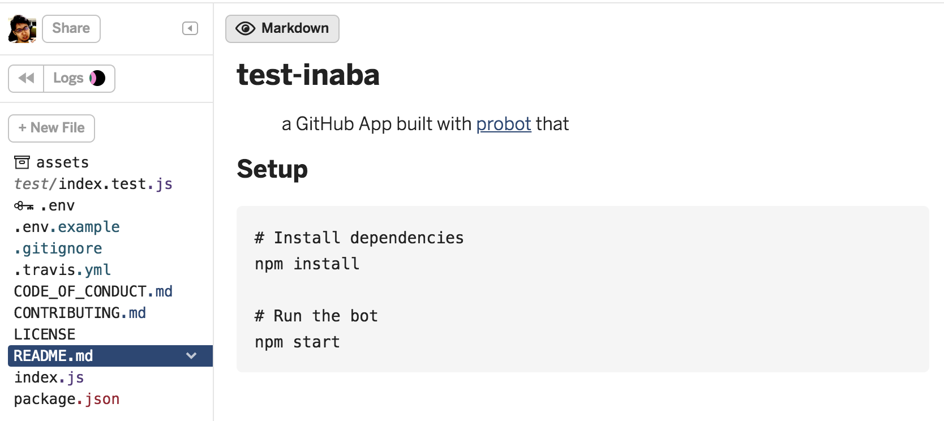Click the Logs status circle icon
This screenshot has height=421, width=944.
coord(97,78)
